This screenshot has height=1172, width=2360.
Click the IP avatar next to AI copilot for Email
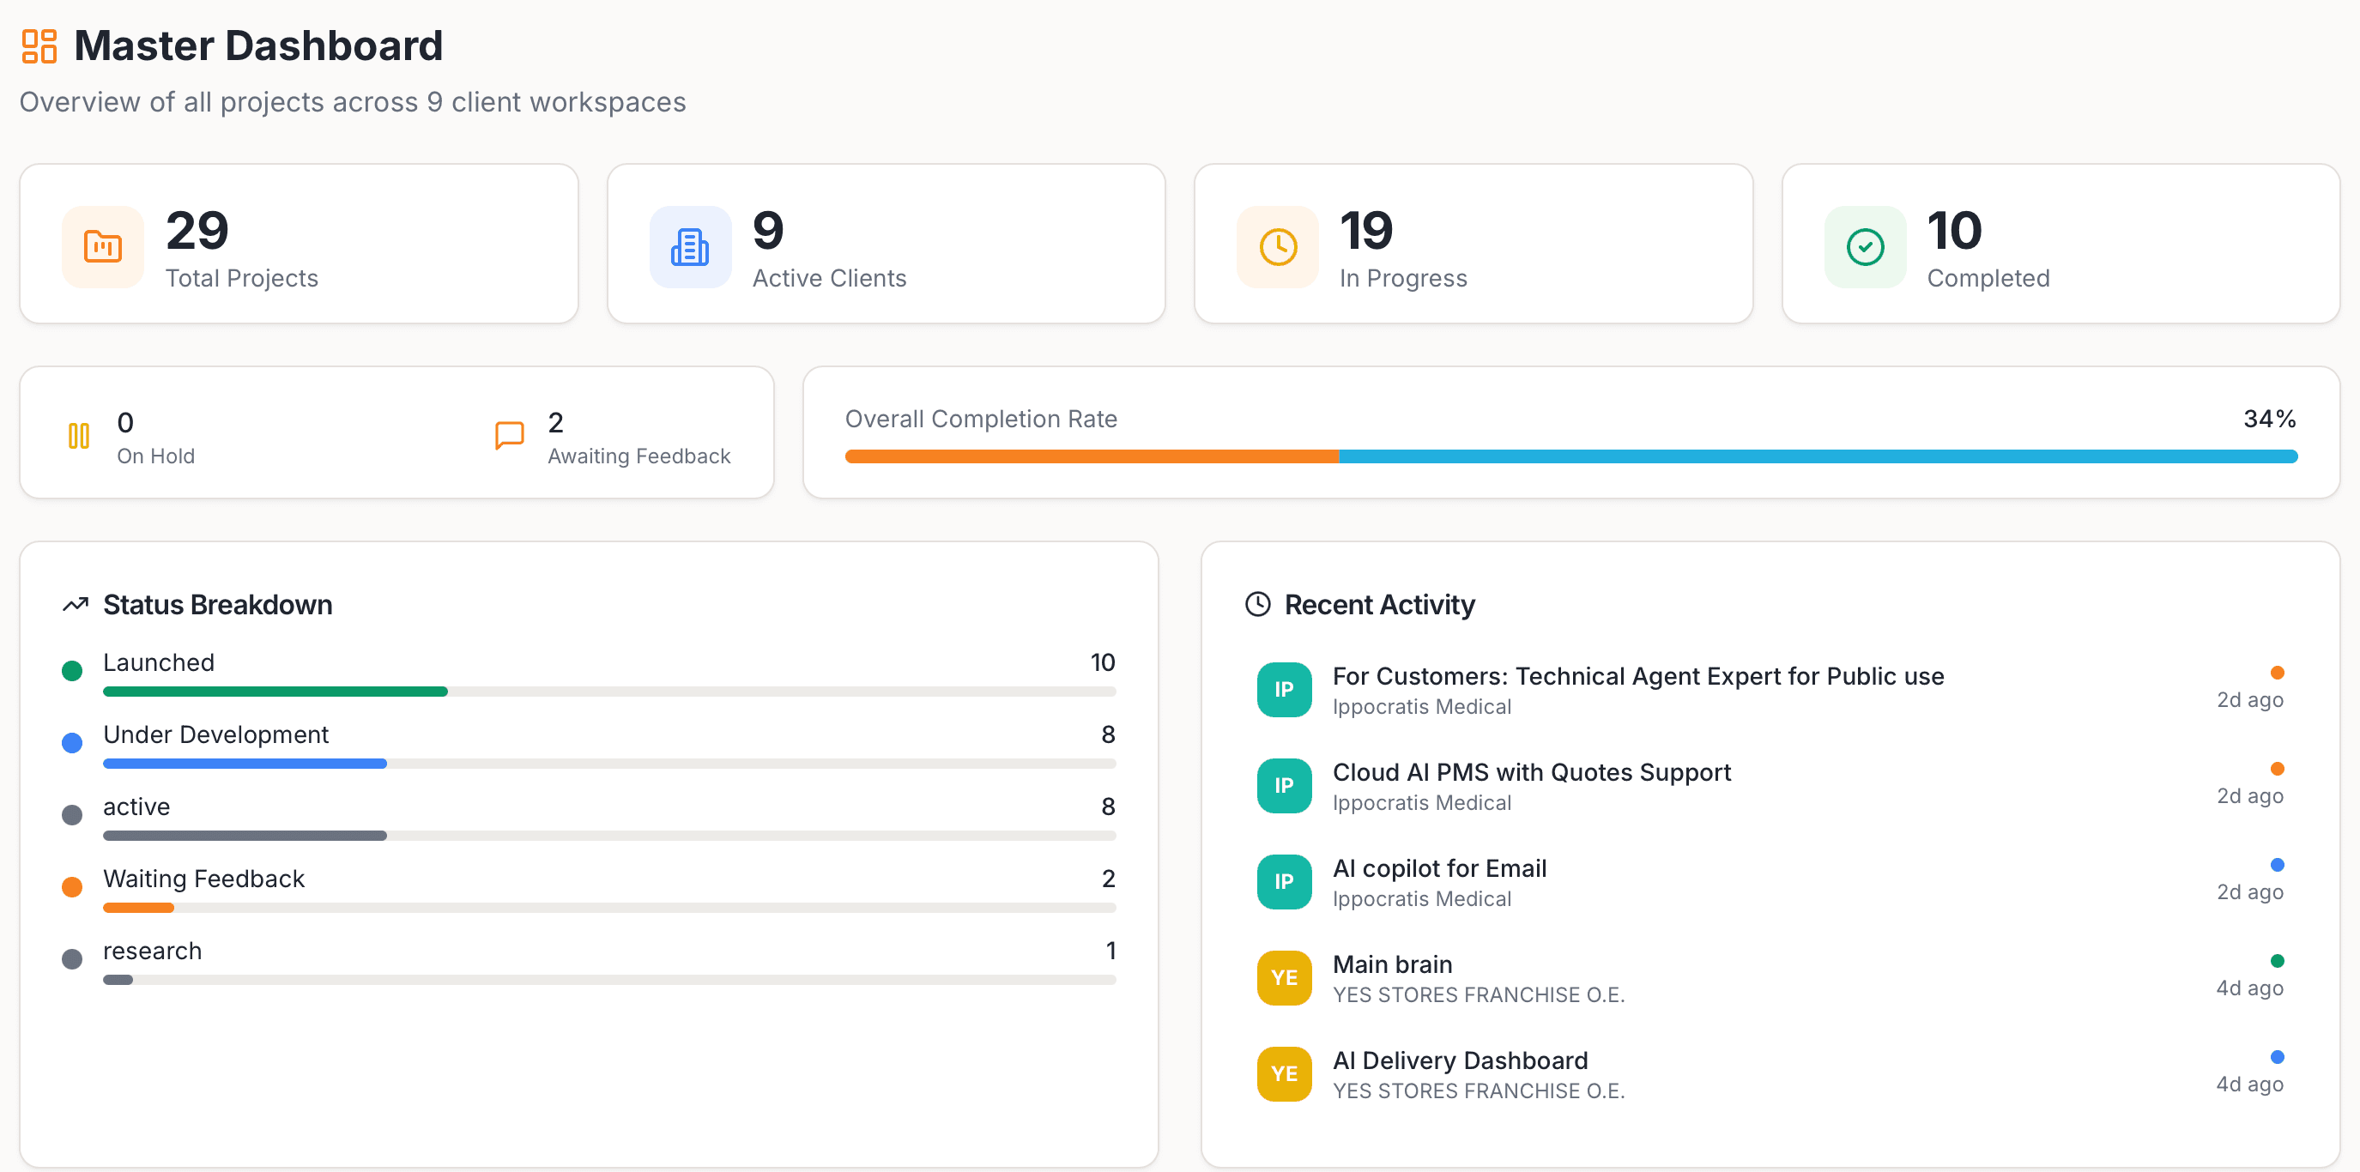coord(1284,882)
